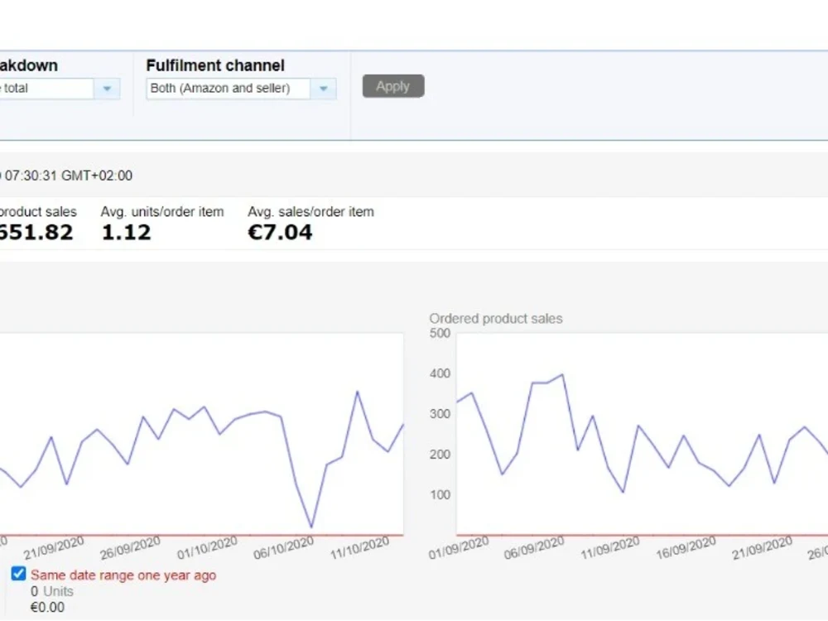Image resolution: width=828 pixels, height=621 pixels.
Task: Select 'Both (Amazon and seller)' field text
Action: pyautogui.click(x=220, y=89)
